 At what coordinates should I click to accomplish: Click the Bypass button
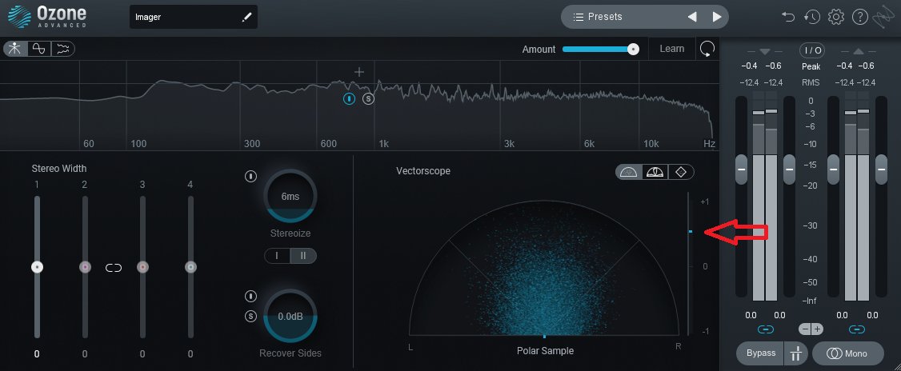coord(761,353)
